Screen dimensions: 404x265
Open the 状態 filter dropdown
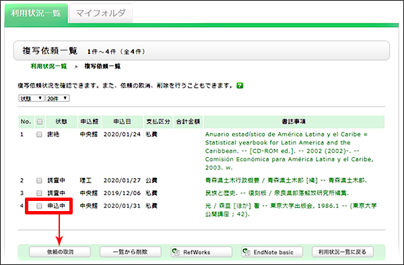pos(31,98)
